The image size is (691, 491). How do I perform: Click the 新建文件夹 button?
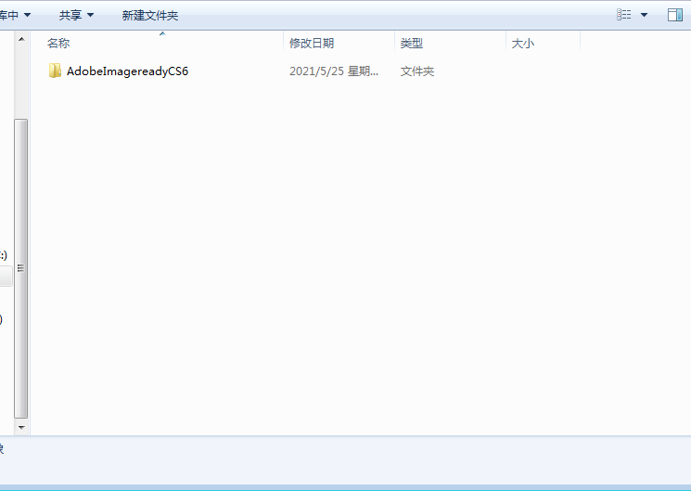pos(150,15)
